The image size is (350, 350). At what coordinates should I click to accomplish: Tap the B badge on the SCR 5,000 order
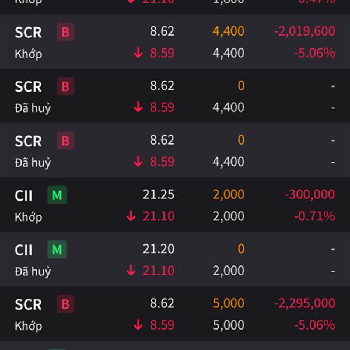click(65, 304)
